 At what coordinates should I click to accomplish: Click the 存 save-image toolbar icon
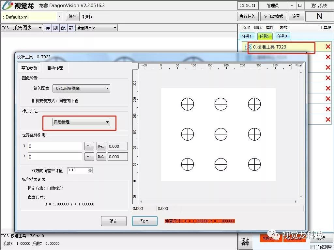[48, 28]
